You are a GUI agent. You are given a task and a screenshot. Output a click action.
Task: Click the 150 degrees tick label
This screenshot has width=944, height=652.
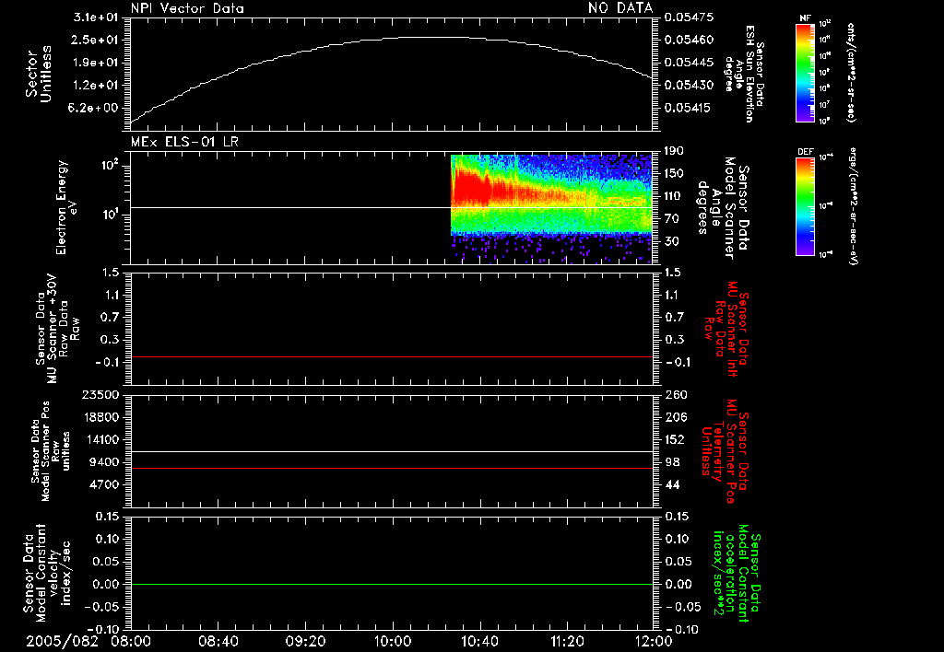click(674, 173)
